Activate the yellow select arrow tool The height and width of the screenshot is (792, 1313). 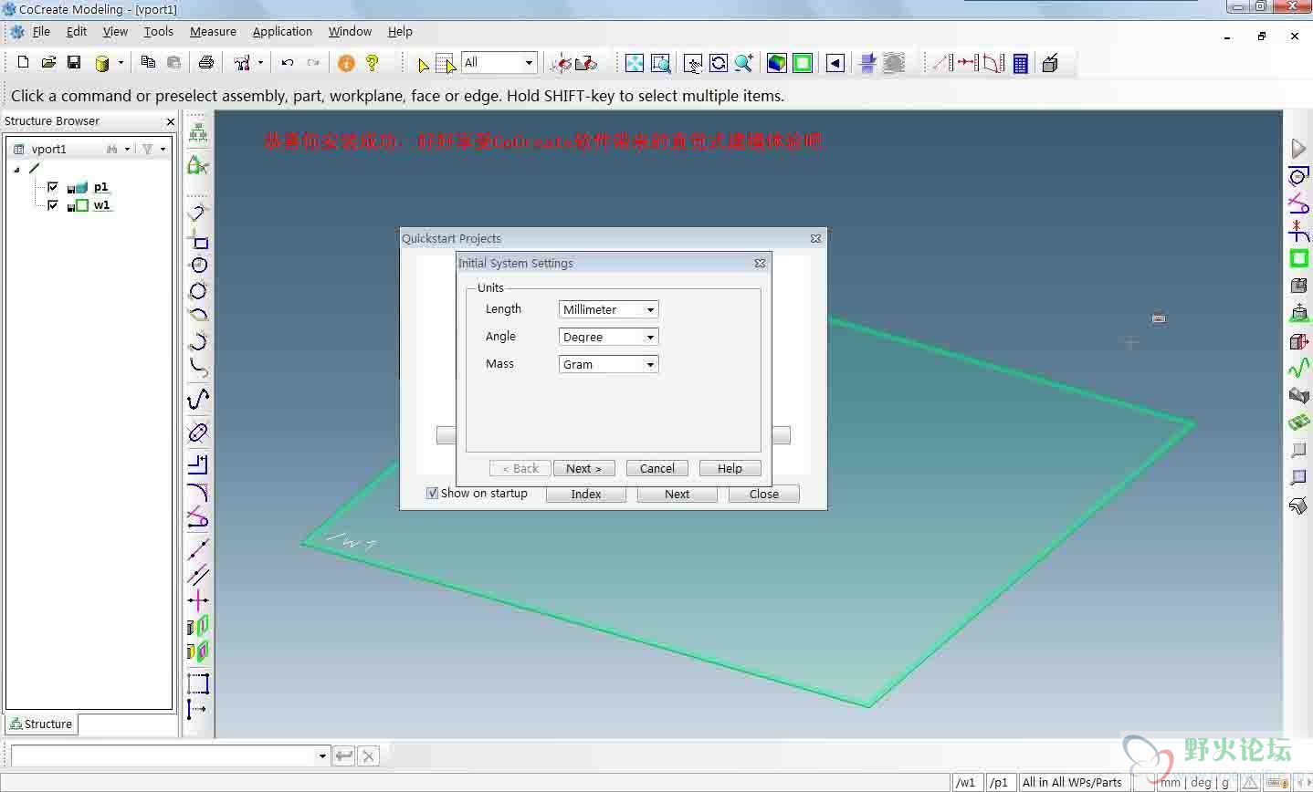(x=423, y=64)
